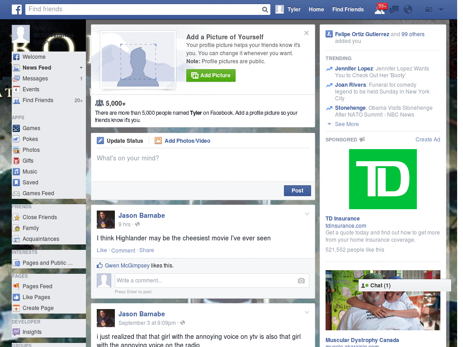Click Jason Barnabe's avatar on Highlander post

[106, 220]
